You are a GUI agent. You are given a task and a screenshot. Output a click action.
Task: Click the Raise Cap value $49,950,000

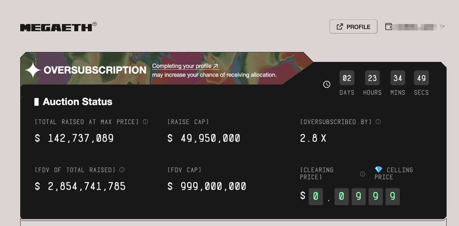(204, 138)
